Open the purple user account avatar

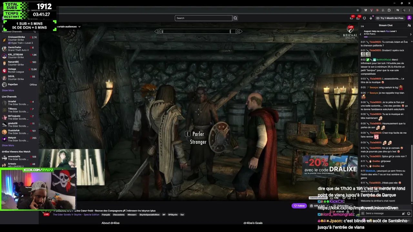[x=409, y=18]
